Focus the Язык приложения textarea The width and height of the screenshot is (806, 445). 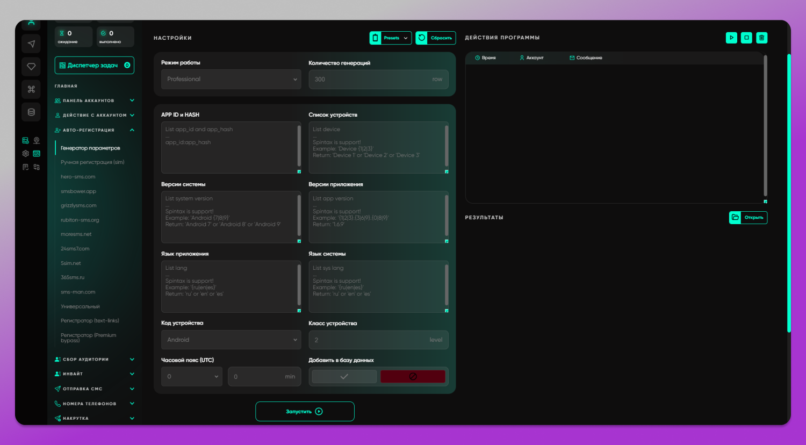pyautogui.click(x=231, y=286)
